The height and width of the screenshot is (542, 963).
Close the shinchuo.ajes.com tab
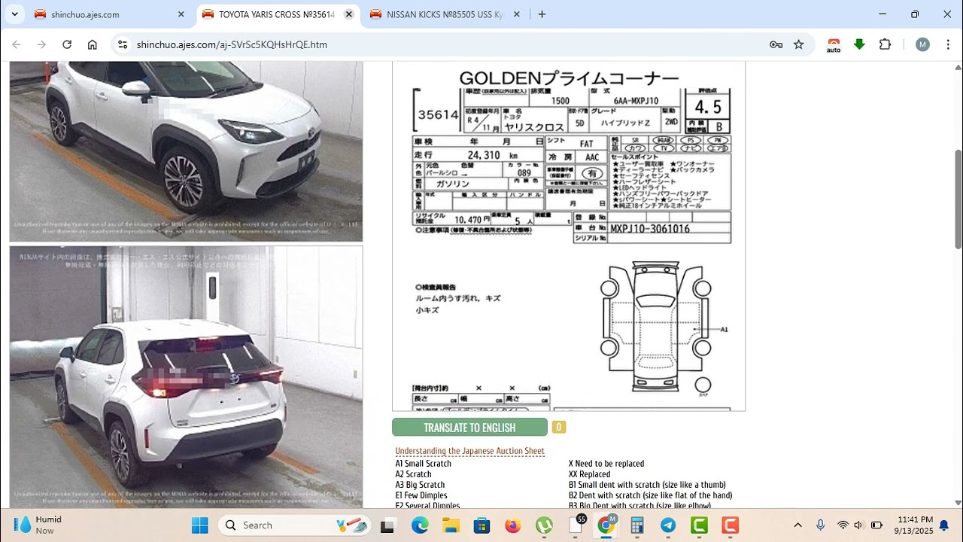click(181, 14)
